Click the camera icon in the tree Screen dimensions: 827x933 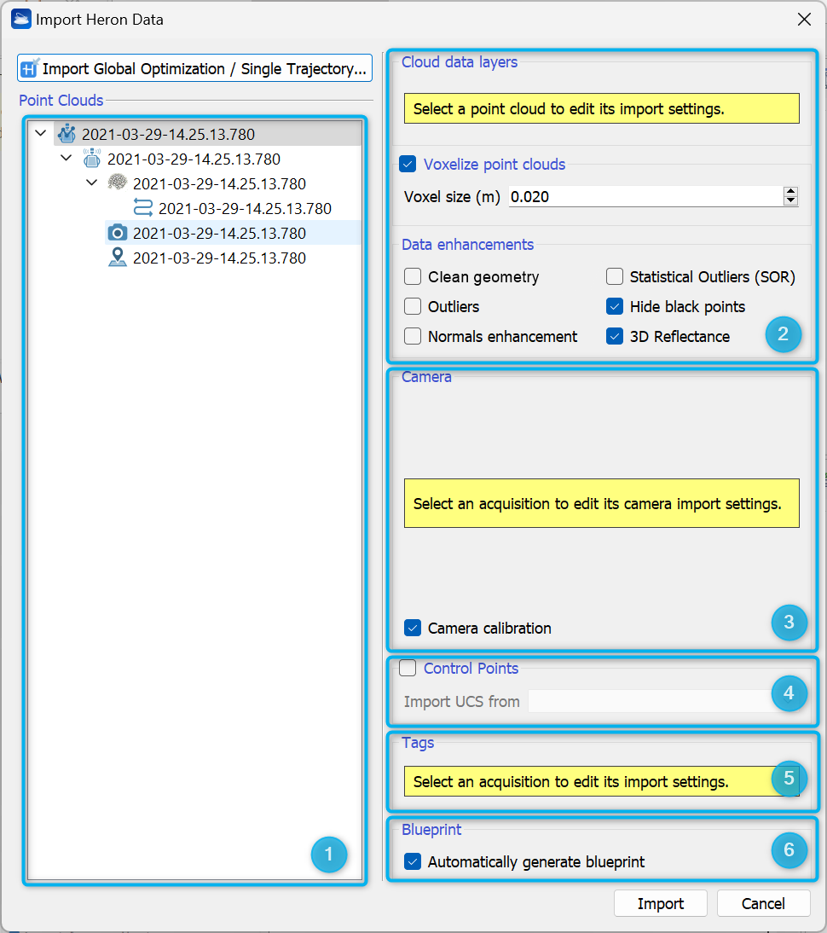click(117, 233)
